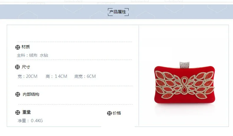Open the red clutch bag product image
Viewport: 233px width, 136px height.
tap(184, 83)
